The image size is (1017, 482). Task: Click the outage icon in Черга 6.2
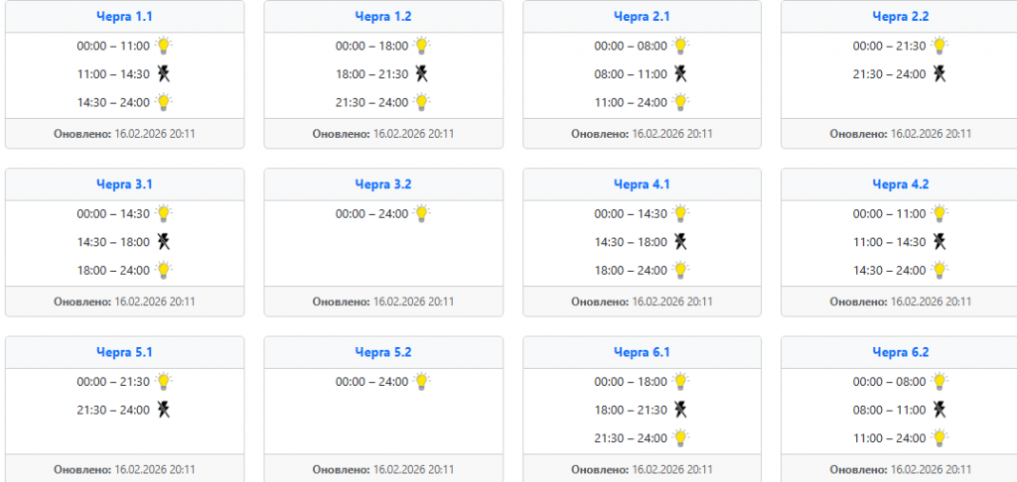pos(940,409)
